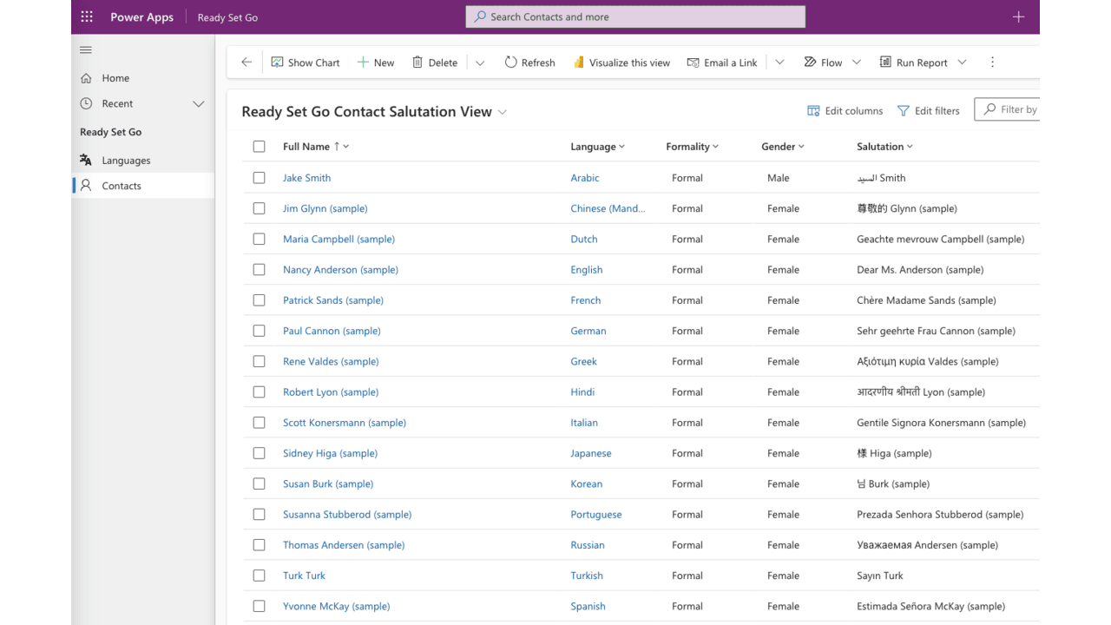Open the view selector dropdown

tap(502, 112)
